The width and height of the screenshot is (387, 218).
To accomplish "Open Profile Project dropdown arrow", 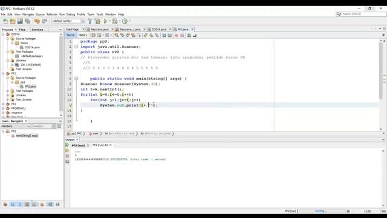I will click(129, 21).
